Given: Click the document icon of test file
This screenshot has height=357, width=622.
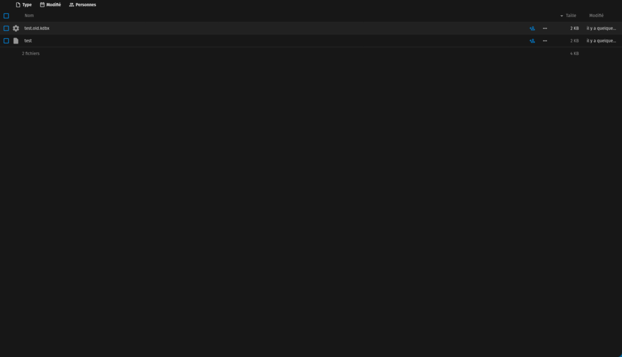Looking at the screenshot, I should 16,41.
